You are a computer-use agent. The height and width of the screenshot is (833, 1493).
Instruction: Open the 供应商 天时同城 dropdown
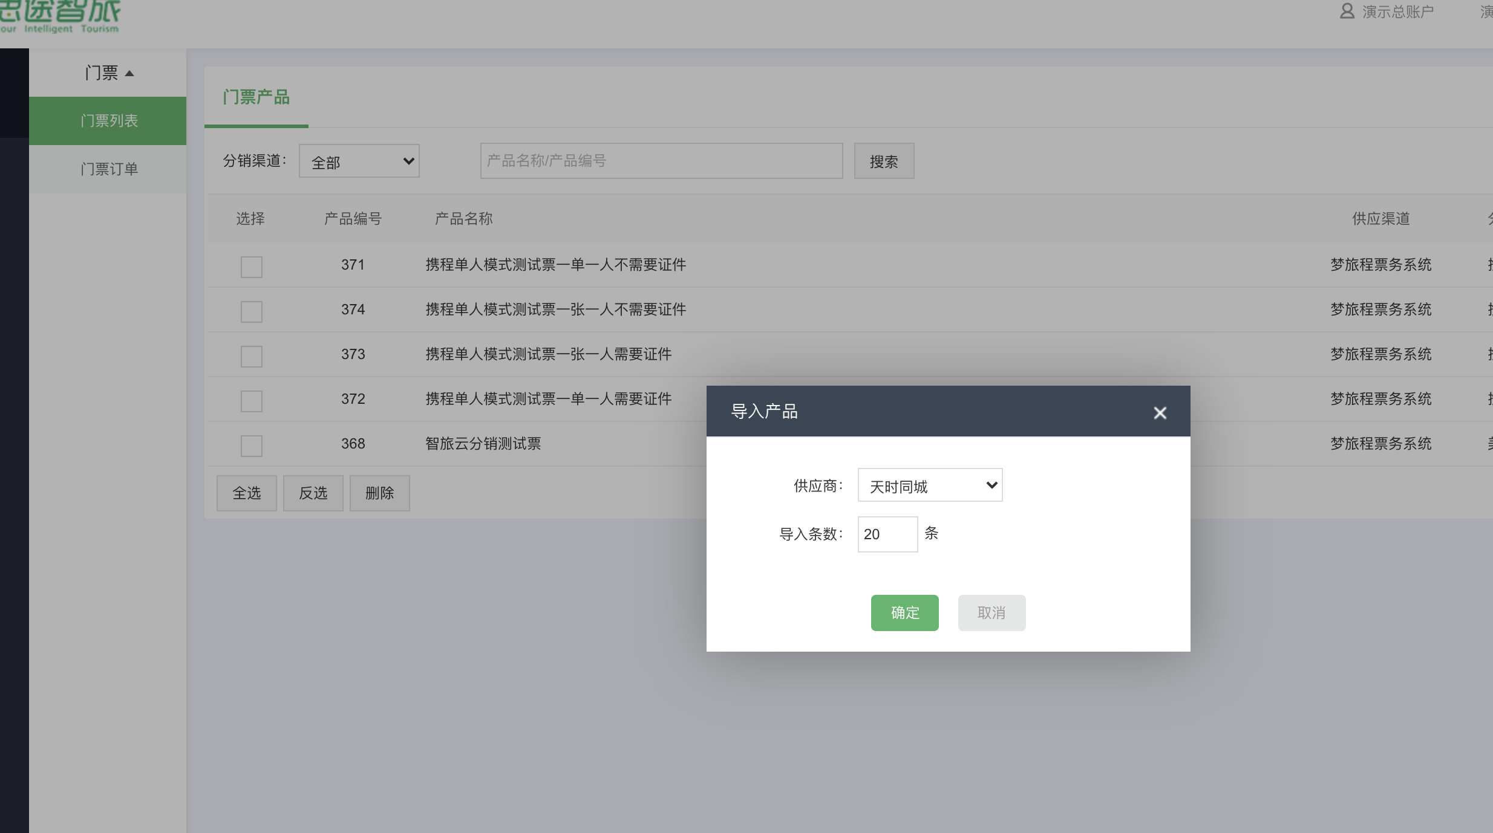point(930,485)
